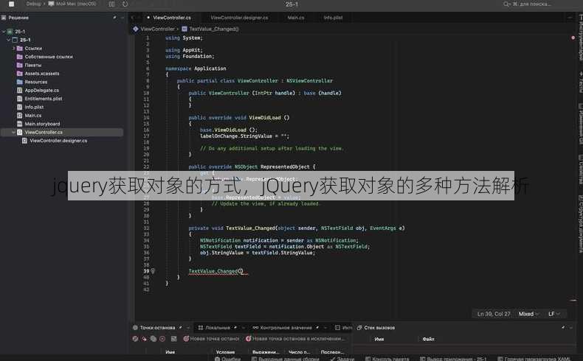Switch to the ViewController.designer.cs tab
This screenshot has height=361, width=583.
[x=239, y=18]
